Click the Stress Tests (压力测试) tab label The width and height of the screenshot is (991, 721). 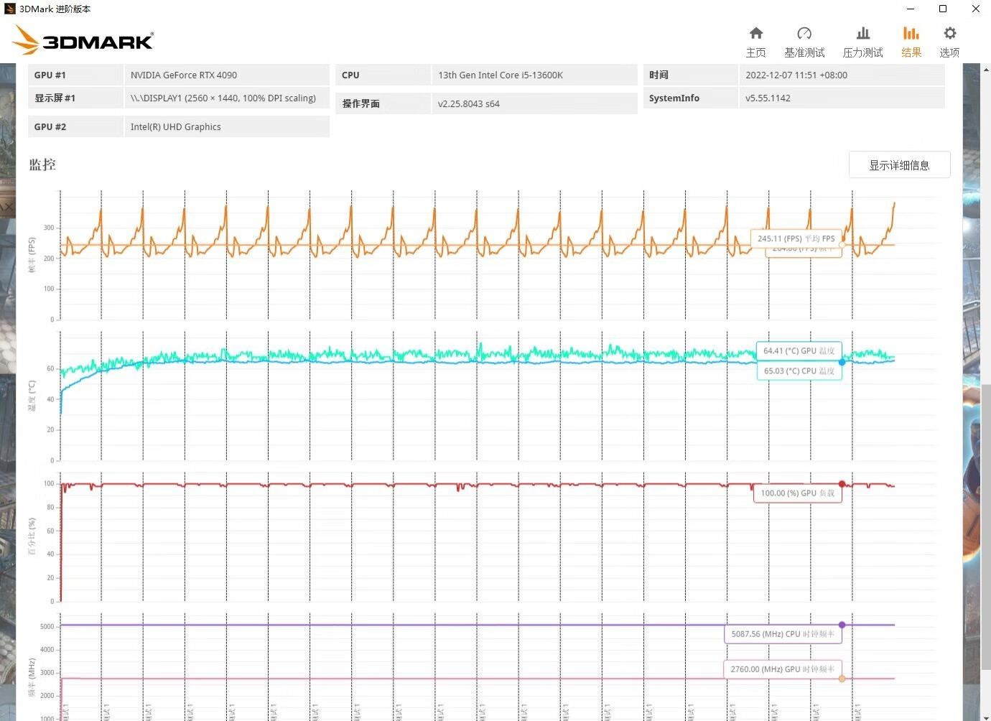[x=862, y=52]
